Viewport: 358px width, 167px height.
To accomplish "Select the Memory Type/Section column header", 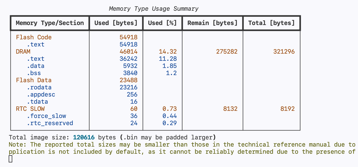I will 50,23.
